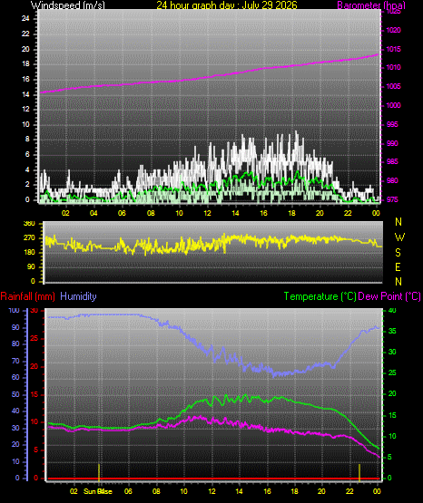Screen dimensions: 423x503
Task: Click the 12 hour tick on wind graph
Action: click(207, 213)
